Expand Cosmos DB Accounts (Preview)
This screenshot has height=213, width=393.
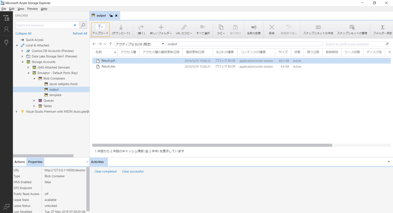(x=23, y=51)
